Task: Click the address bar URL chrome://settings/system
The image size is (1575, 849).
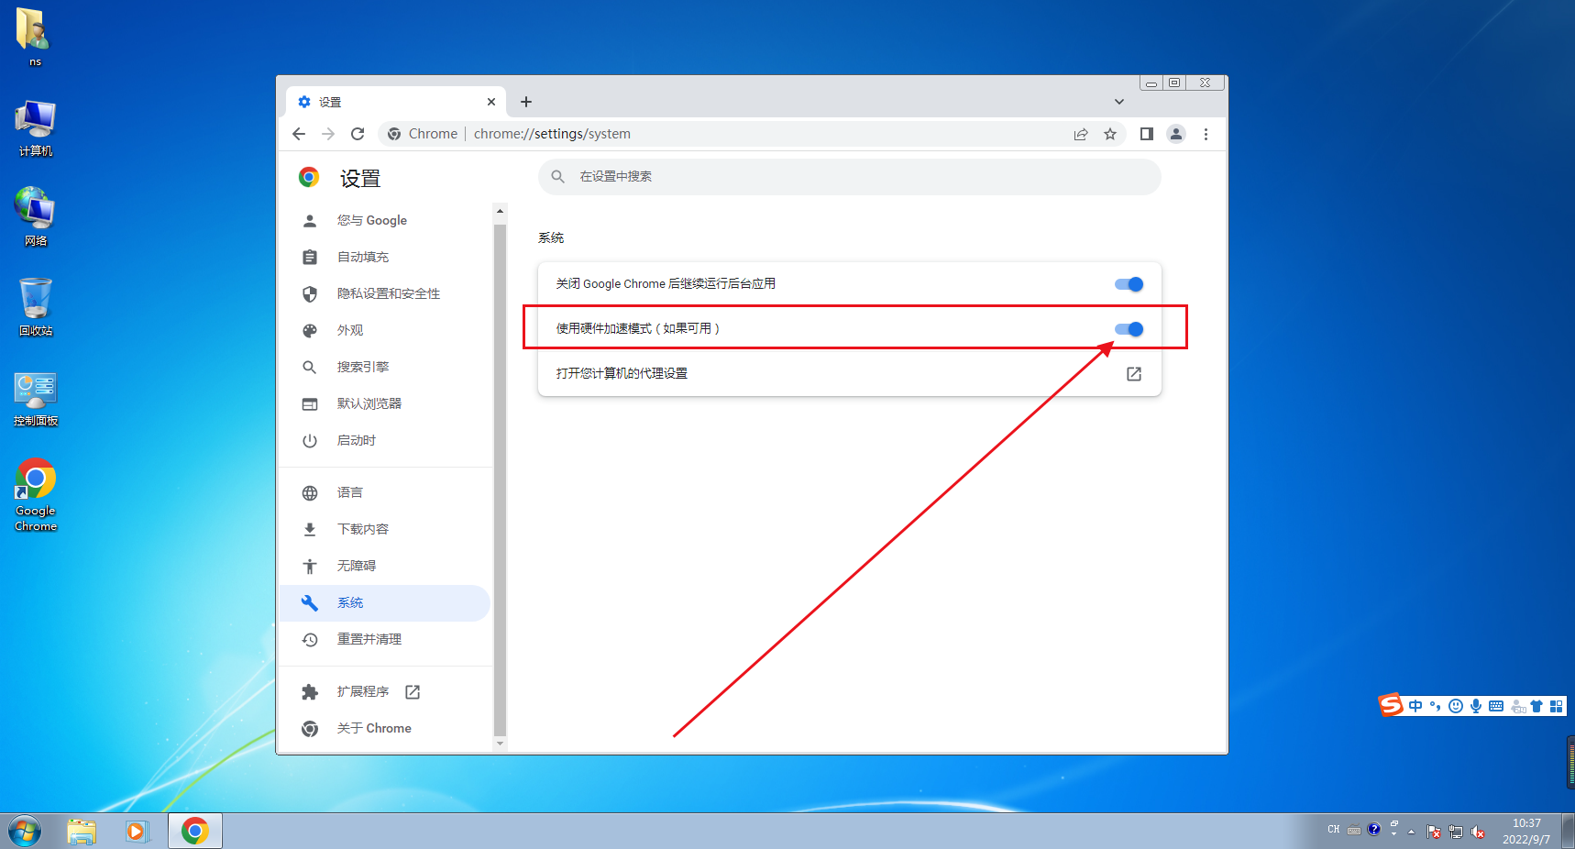Action: coord(552,134)
